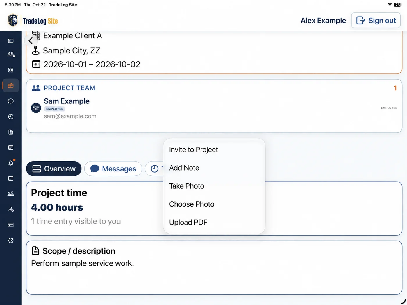Open the people group icon in sidebar
This screenshot has height=305, width=407.
11,194
